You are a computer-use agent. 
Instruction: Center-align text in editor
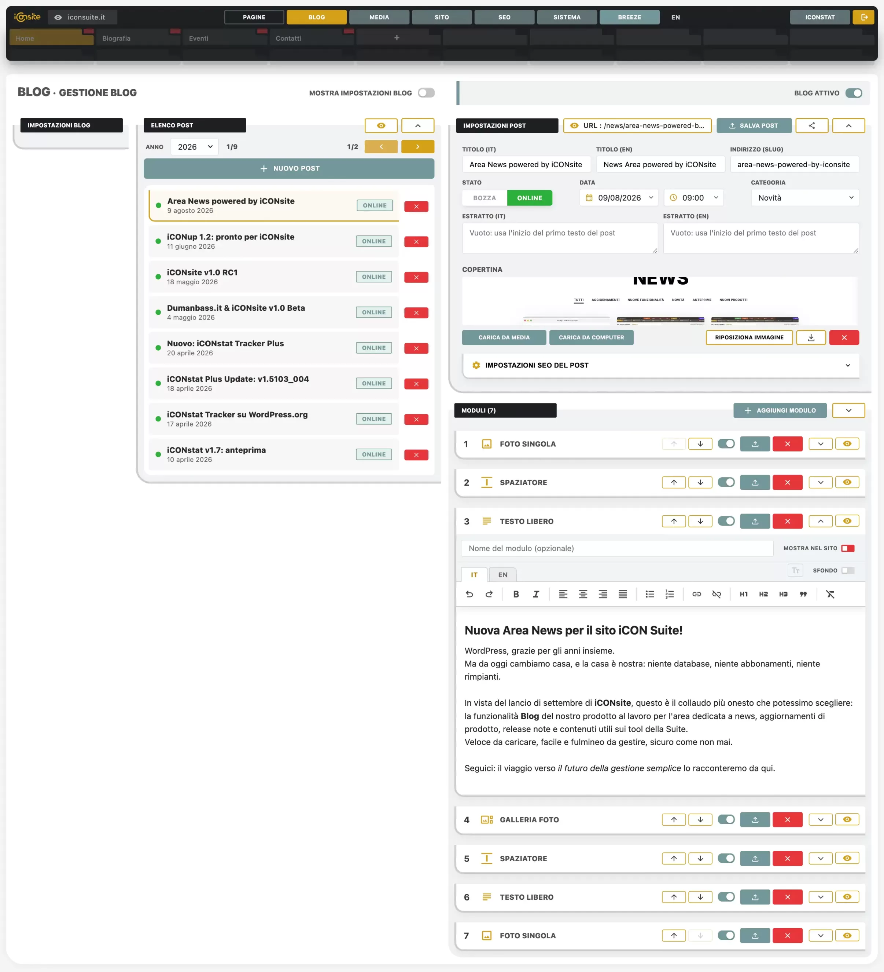pyautogui.click(x=583, y=594)
